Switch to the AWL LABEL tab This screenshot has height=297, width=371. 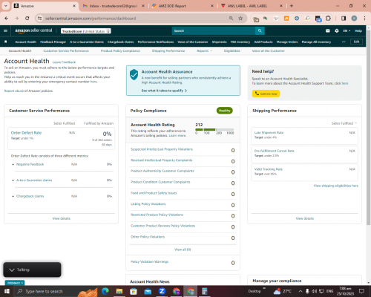(x=251, y=6)
